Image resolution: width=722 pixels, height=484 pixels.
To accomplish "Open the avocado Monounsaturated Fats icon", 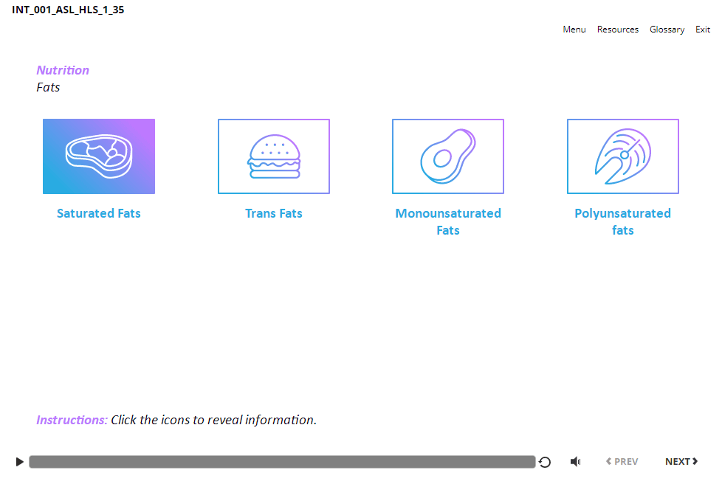I will click(x=448, y=156).
